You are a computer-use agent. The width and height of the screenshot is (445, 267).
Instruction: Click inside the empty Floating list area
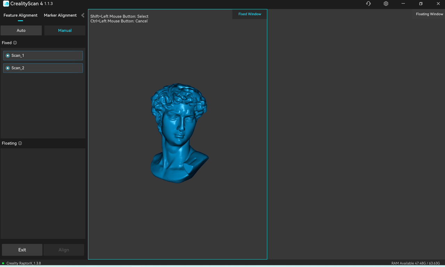[43, 193]
